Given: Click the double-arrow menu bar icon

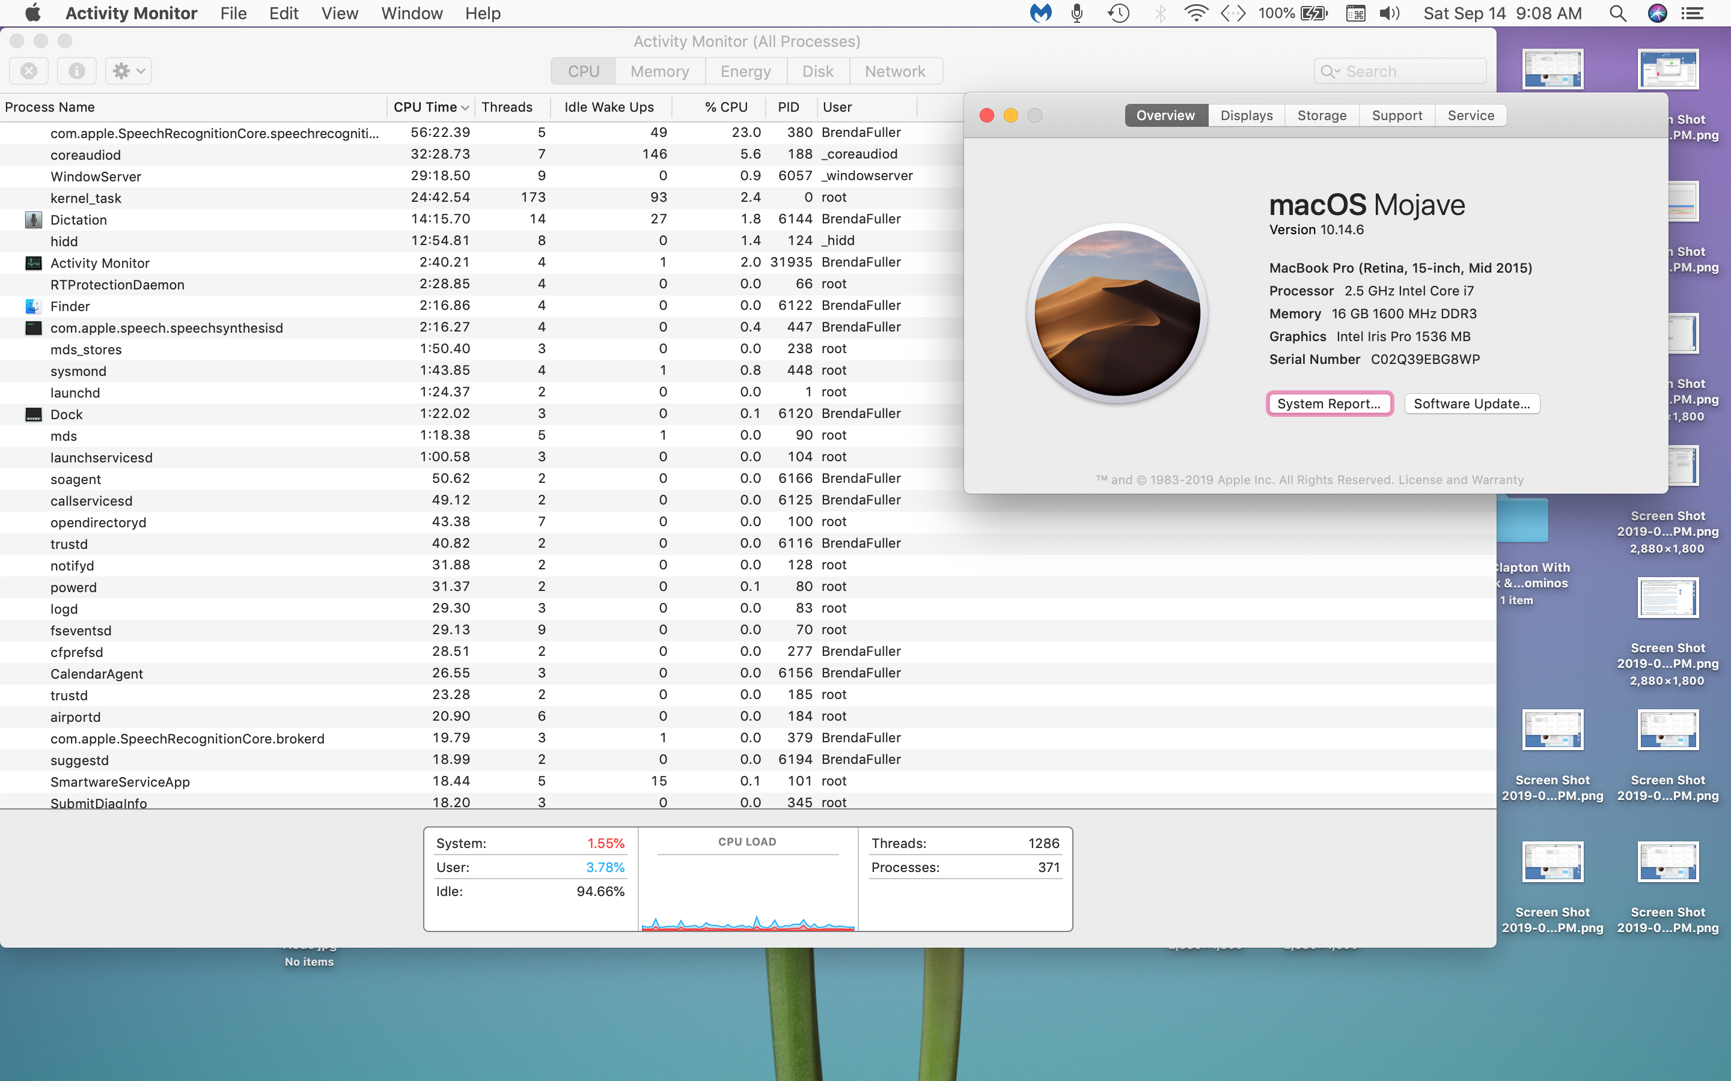Looking at the screenshot, I should 1233,13.
